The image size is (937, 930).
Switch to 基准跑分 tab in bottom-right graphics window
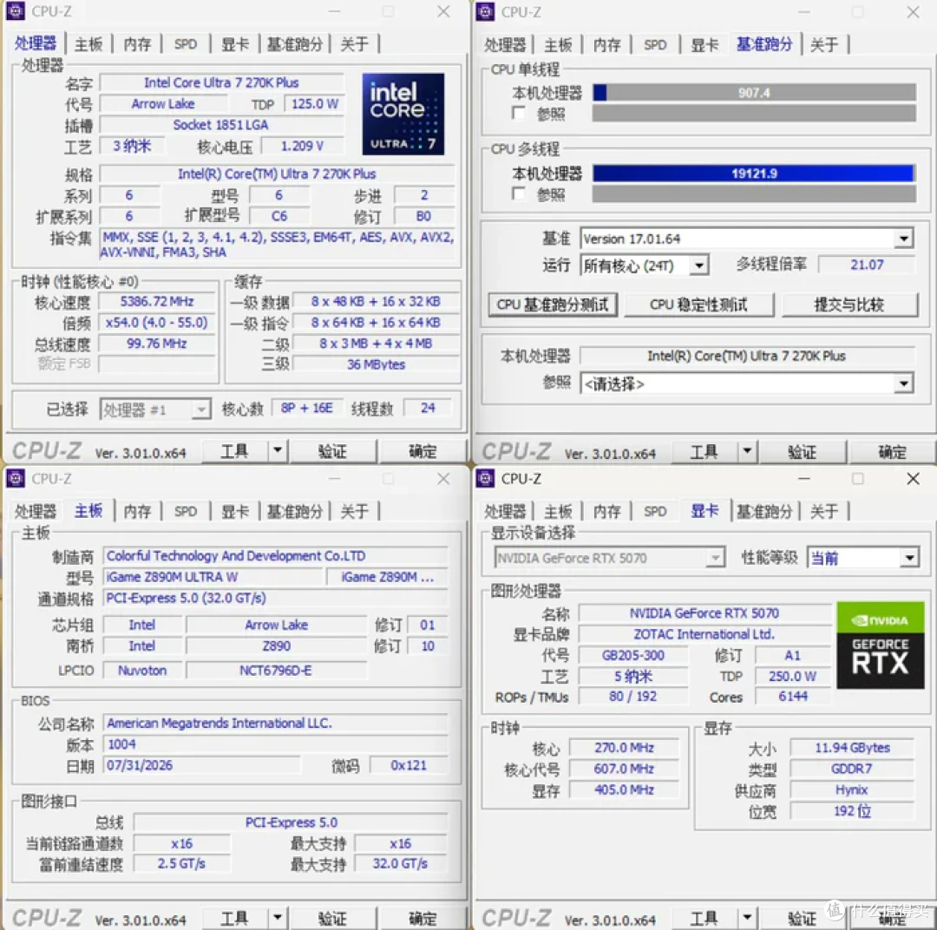click(x=764, y=511)
